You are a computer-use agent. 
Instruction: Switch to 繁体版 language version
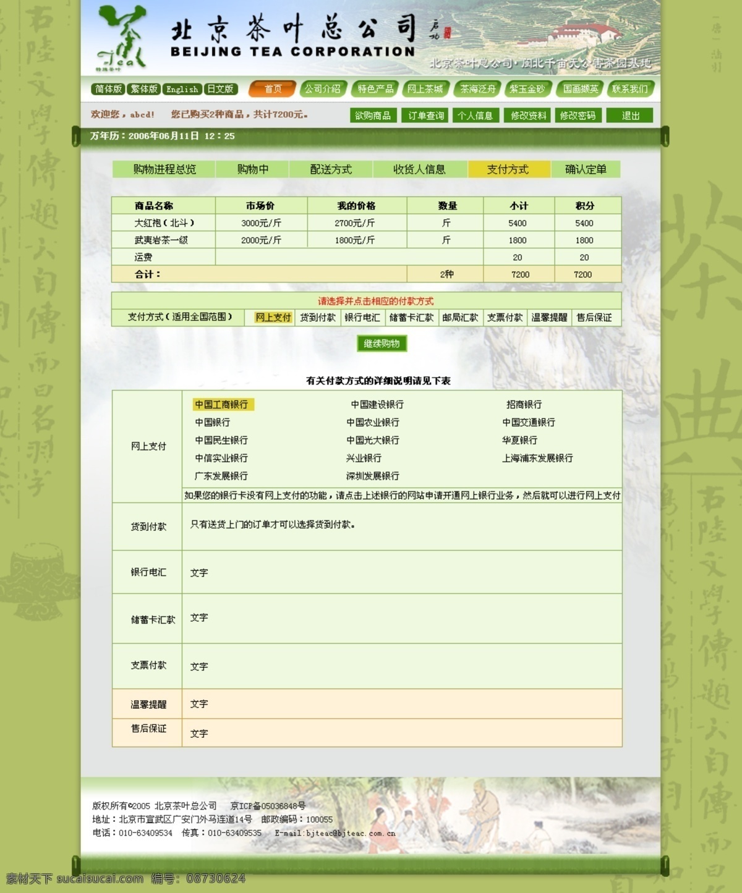click(143, 89)
